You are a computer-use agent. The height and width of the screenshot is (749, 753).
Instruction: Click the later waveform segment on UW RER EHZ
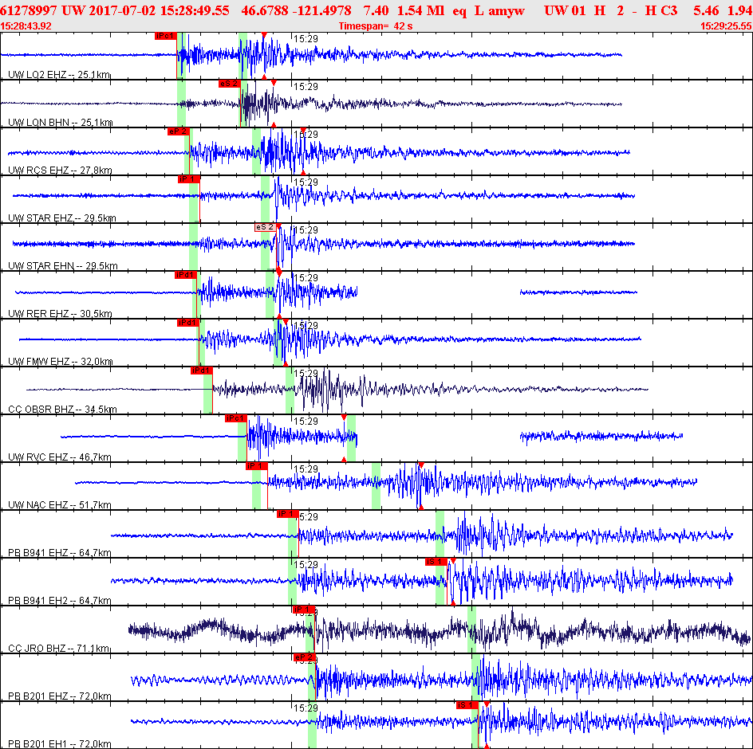click(x=578, y=292)
